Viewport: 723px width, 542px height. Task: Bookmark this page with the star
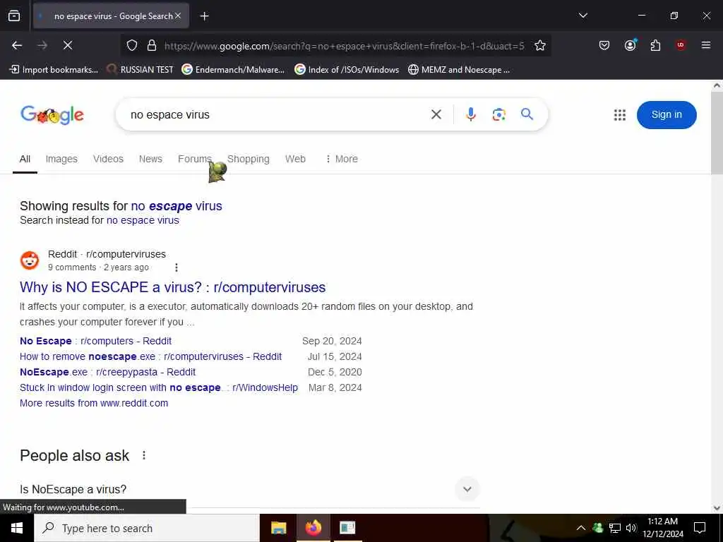(x=540, y=46)
